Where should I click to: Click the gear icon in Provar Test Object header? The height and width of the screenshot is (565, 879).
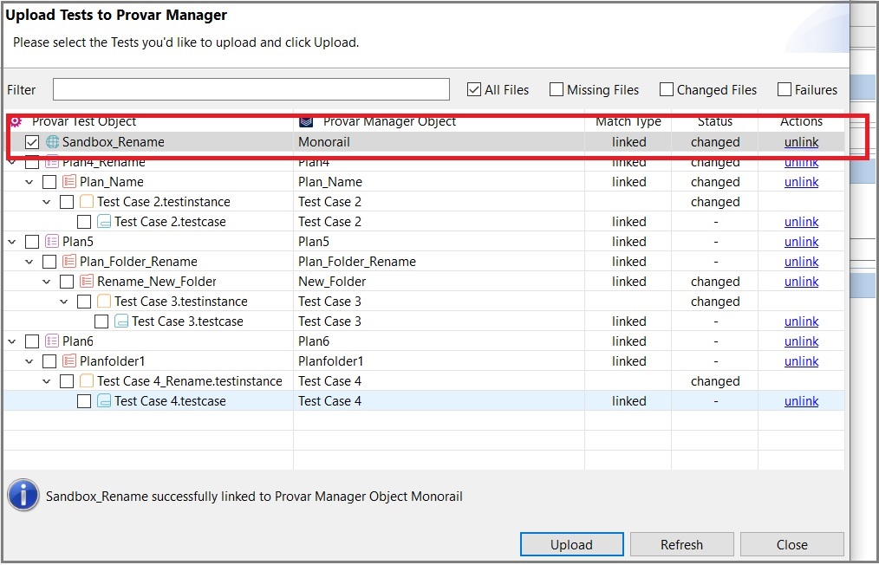tap(16, 121)
